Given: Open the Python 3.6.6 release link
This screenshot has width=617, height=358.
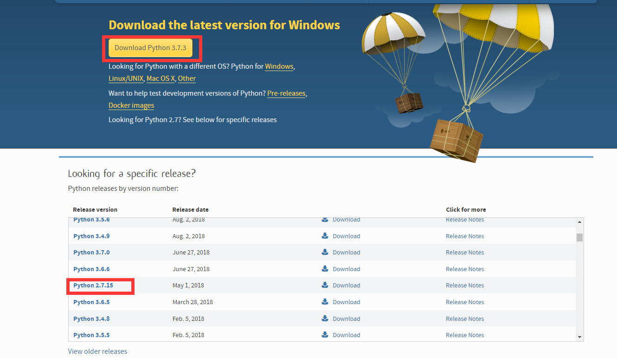Looking at the screenshot, I should [91, 269].
